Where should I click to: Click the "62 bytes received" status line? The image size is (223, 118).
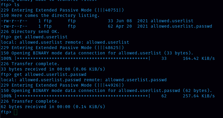click(52, 107)
